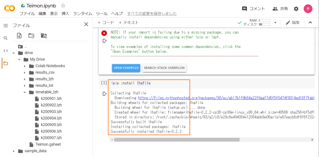Collapse the My Drive folder
The height and width of the screenshot is (157, 319).
(19, 60)
